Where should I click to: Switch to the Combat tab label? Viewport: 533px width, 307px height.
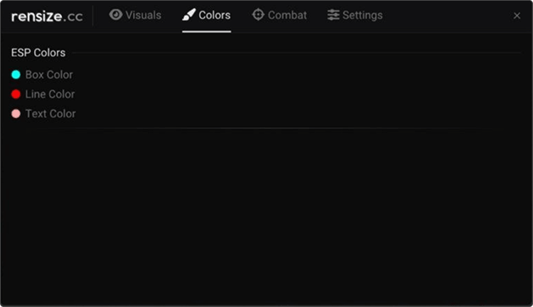pos(287,15)
